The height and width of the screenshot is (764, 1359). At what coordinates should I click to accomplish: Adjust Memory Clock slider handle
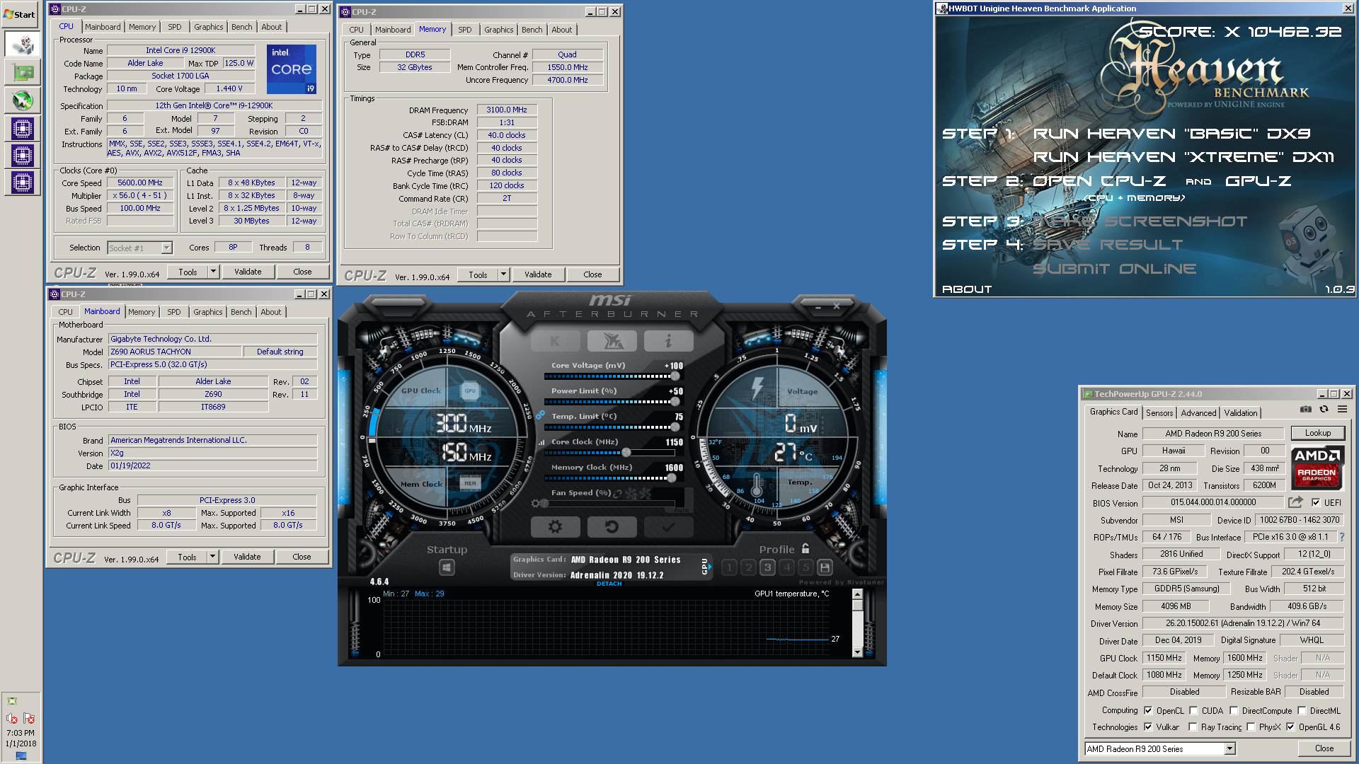pos(672,478)
